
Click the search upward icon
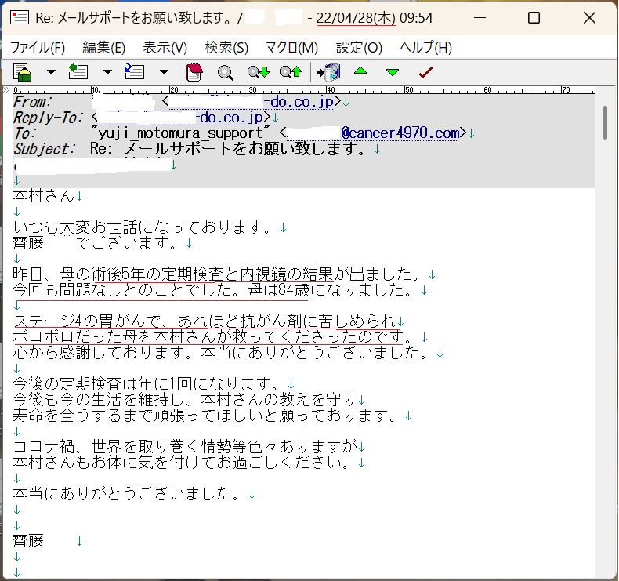[x=291, y=72]
